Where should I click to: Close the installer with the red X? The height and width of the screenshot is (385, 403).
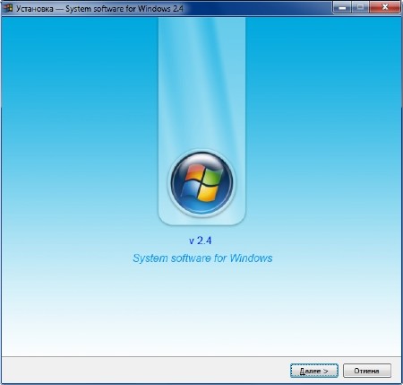(x=385, y=7)
